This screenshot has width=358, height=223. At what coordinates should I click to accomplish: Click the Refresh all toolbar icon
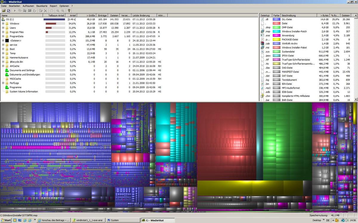tap(9, 11)
